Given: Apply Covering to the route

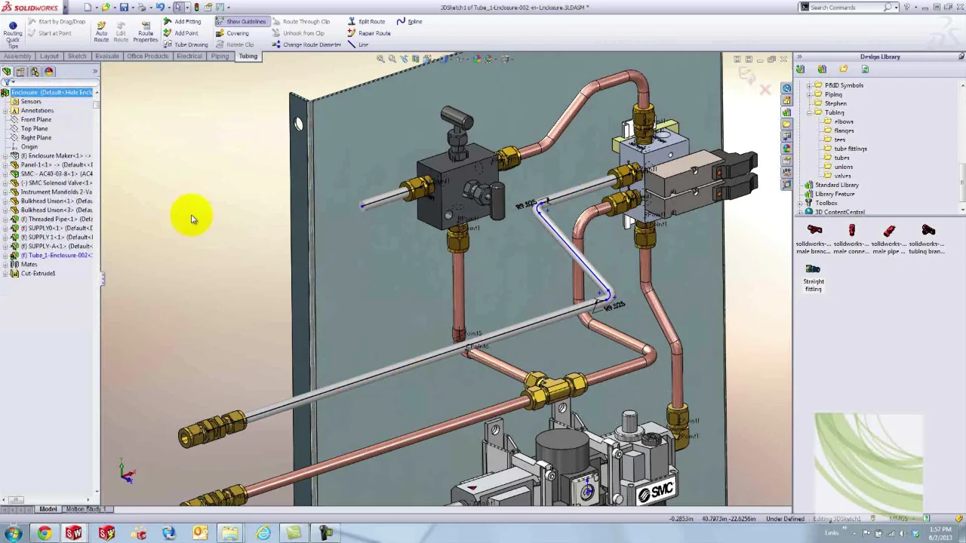Looking at the screenshot, I should pyautogui.click(x=232, y=33).
